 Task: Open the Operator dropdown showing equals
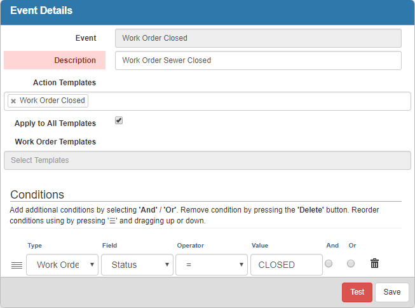212,265
